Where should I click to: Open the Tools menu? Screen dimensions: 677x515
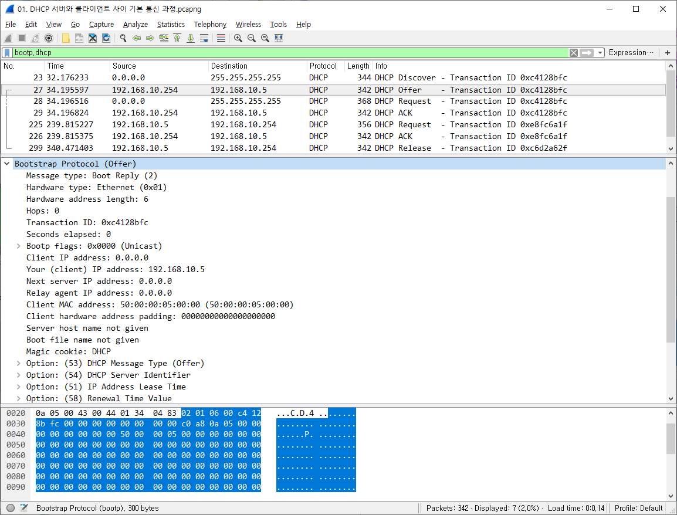tap(279, 25)
